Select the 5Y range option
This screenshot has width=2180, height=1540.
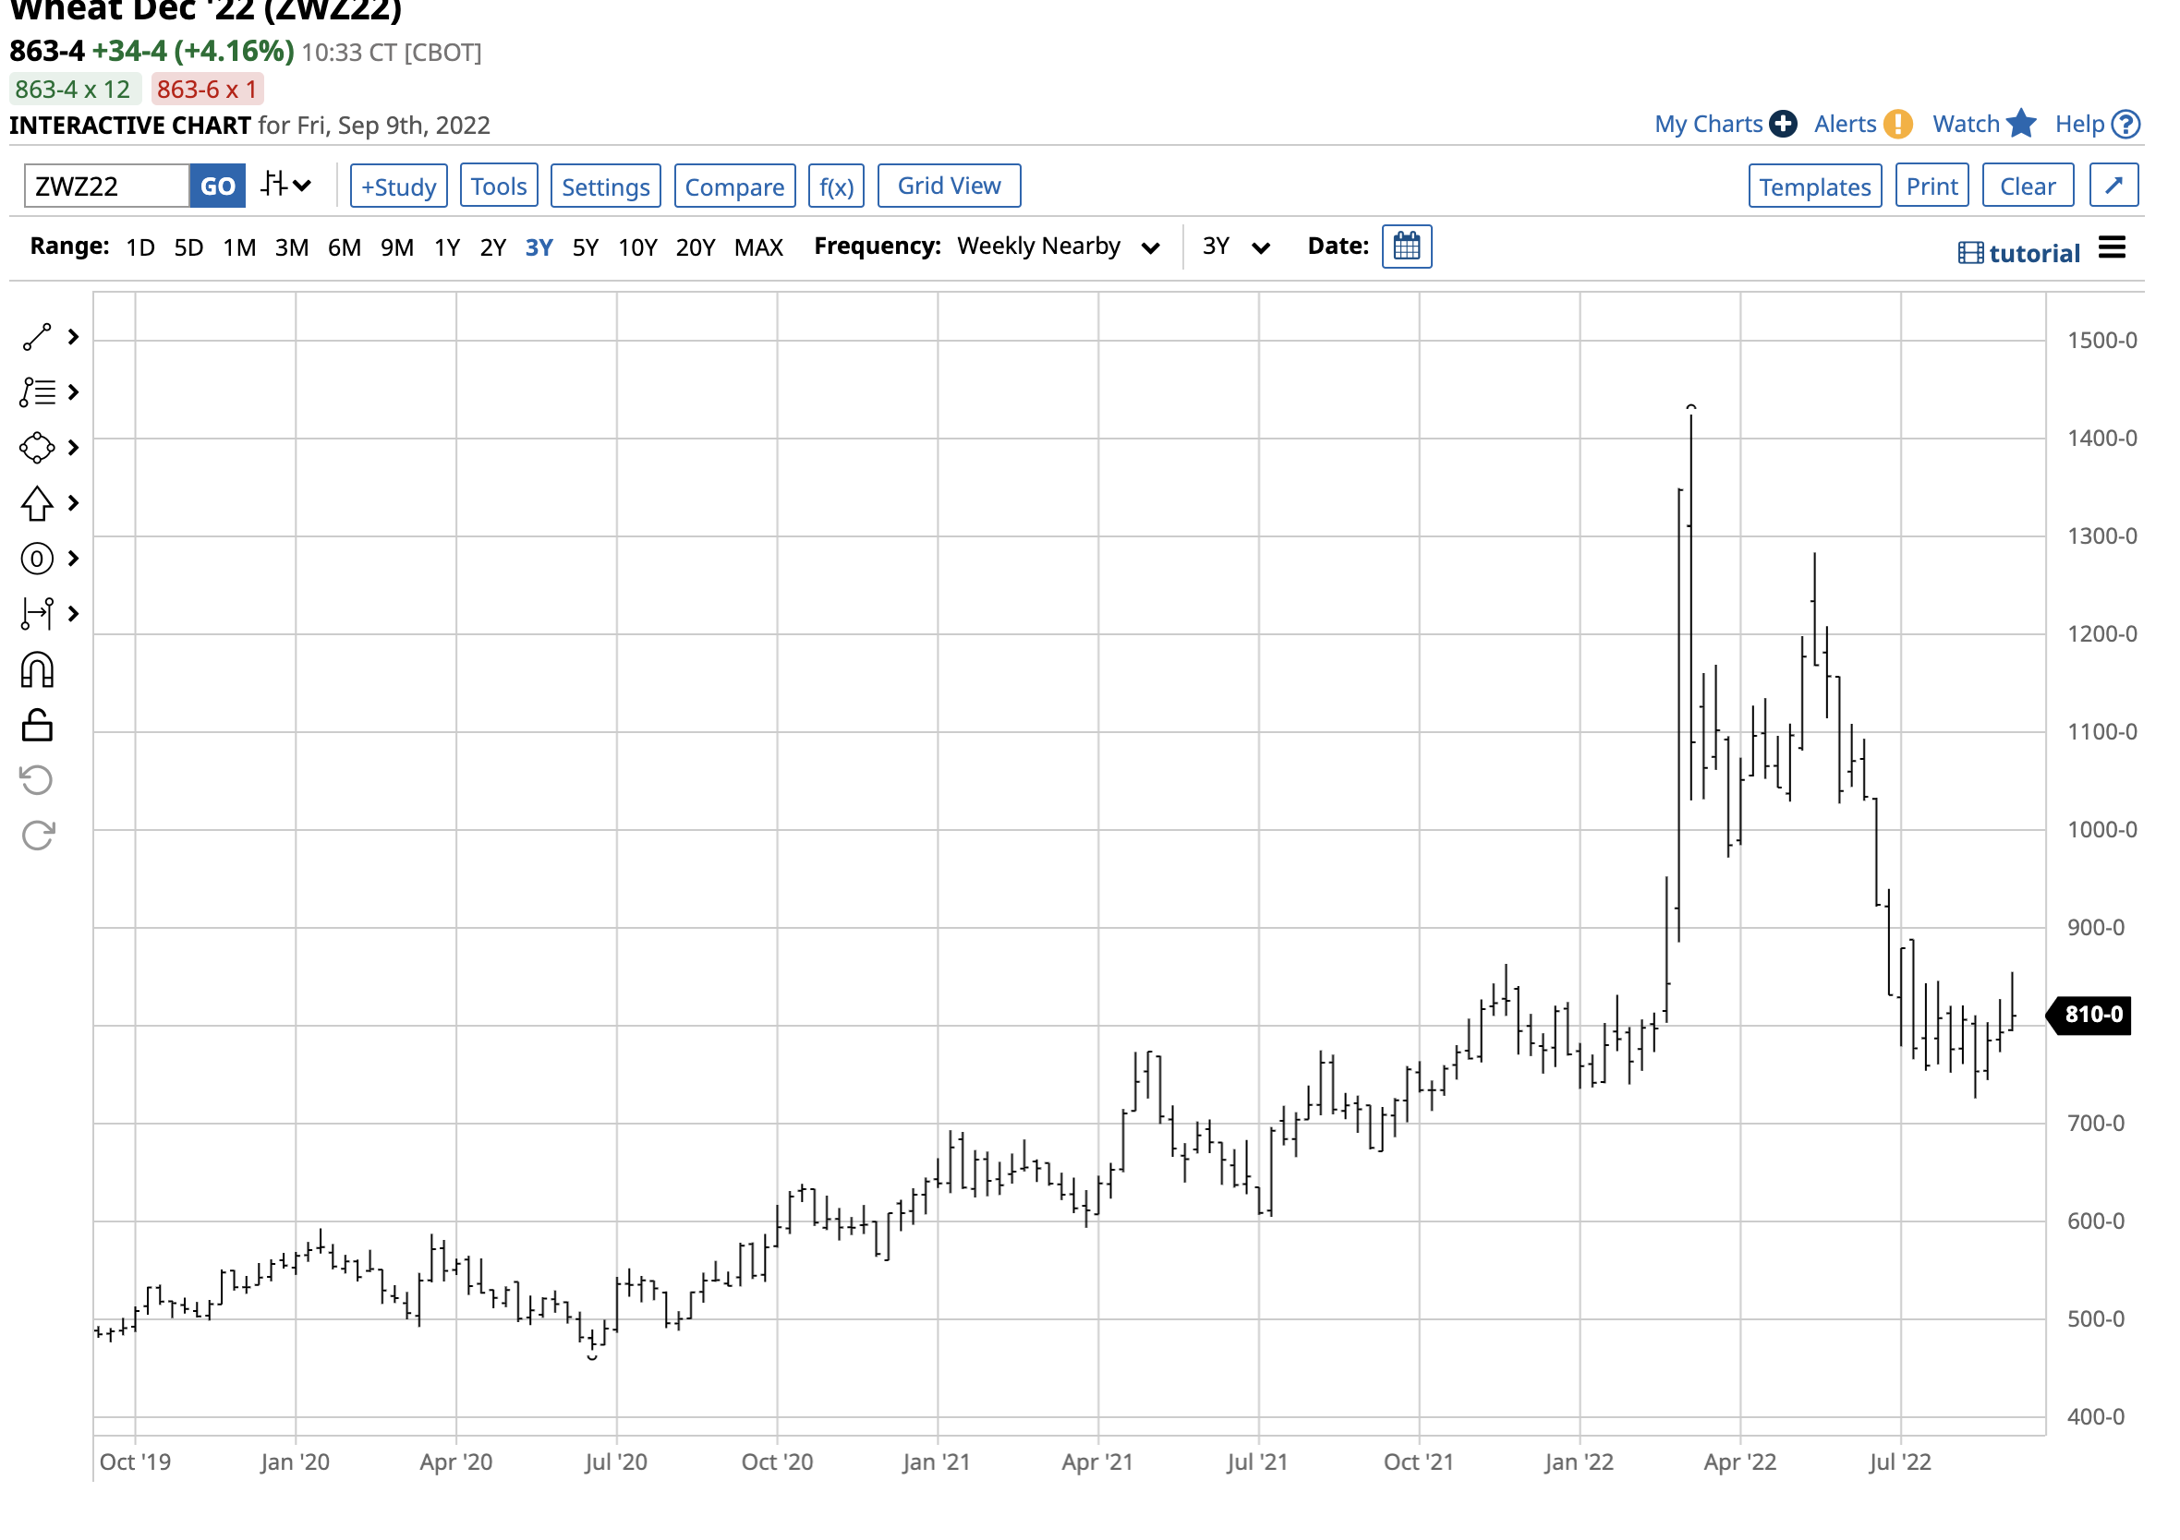point(585,247)
